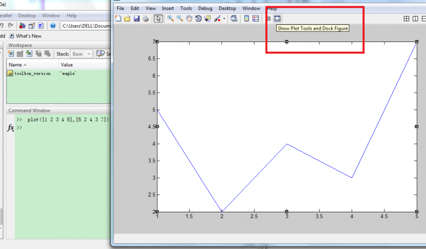Click the Workspace panel title bar
Image resolution: width=426 pixels, height=249 pixels.
tap(59, 45)
